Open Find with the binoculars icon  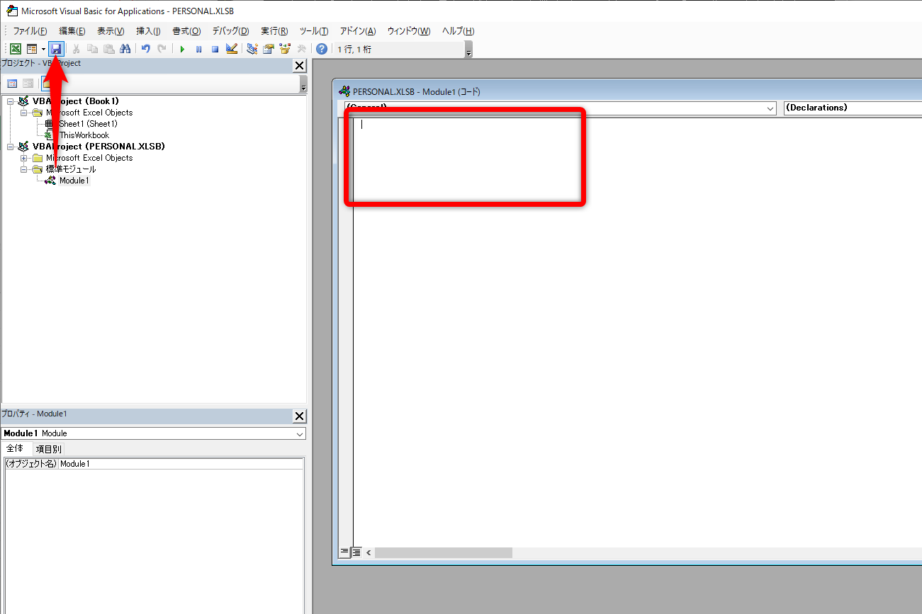point(125,49)
